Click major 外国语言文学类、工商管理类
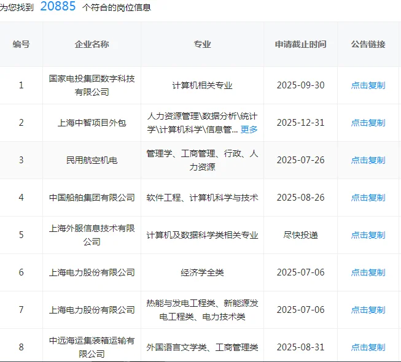Viewport: 401px width, 362px height. (202, 347)
